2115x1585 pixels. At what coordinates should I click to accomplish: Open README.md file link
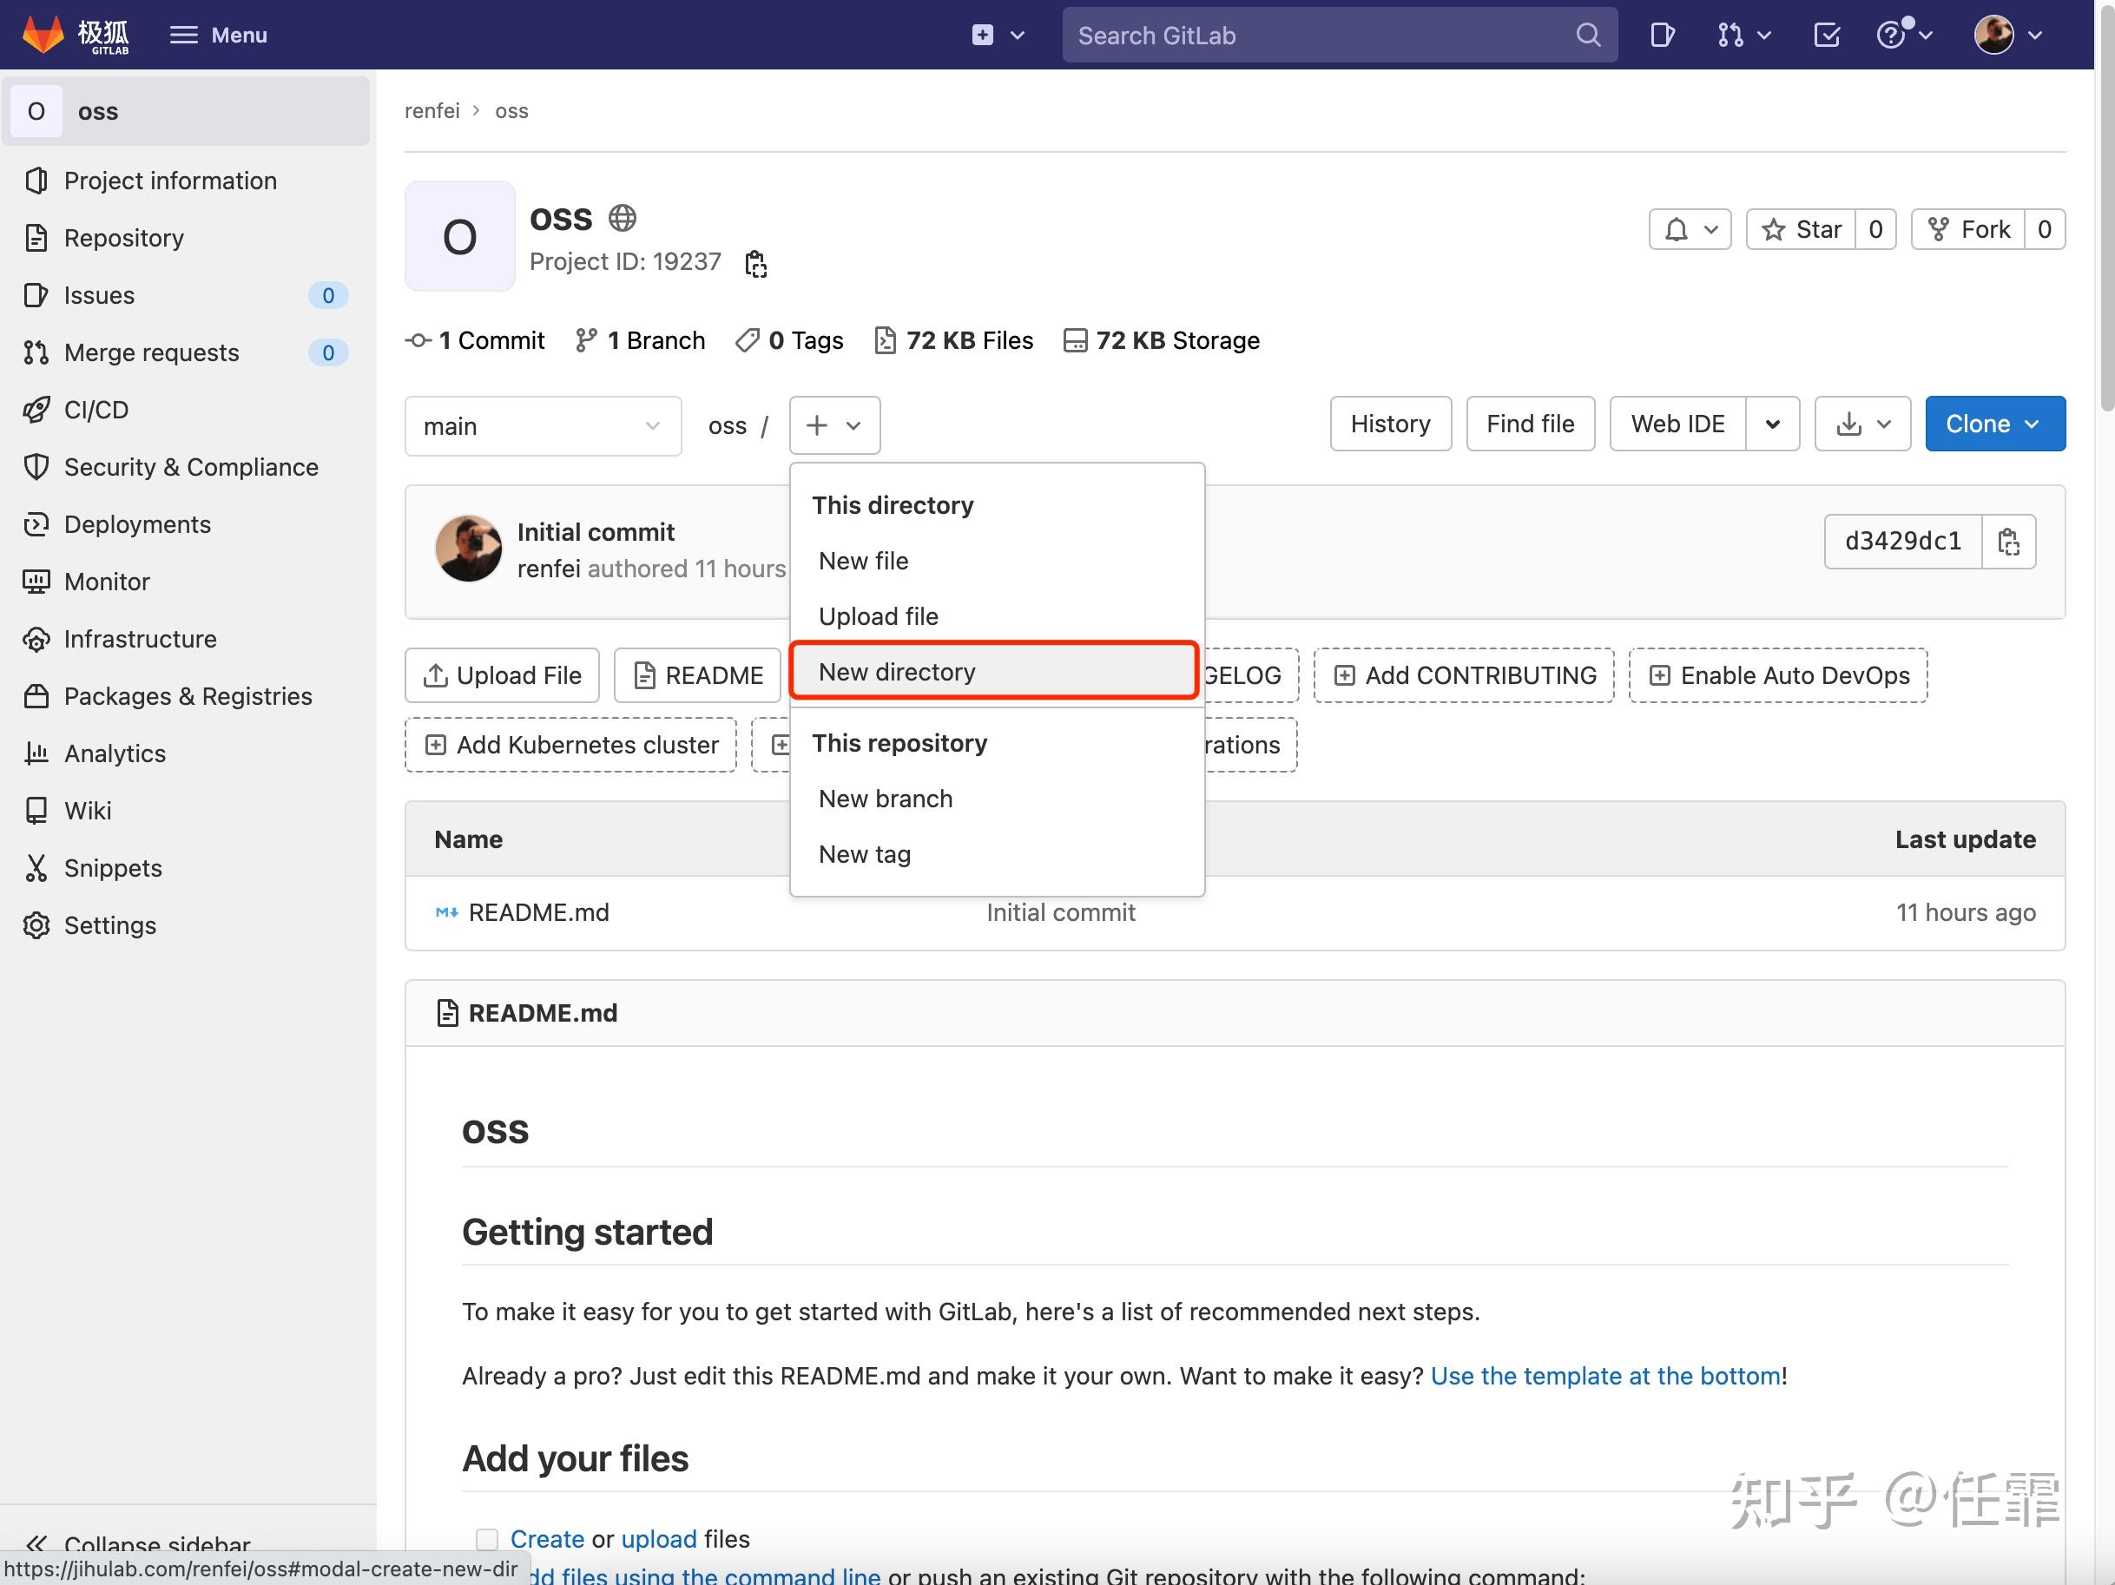[x=538, y=912]
